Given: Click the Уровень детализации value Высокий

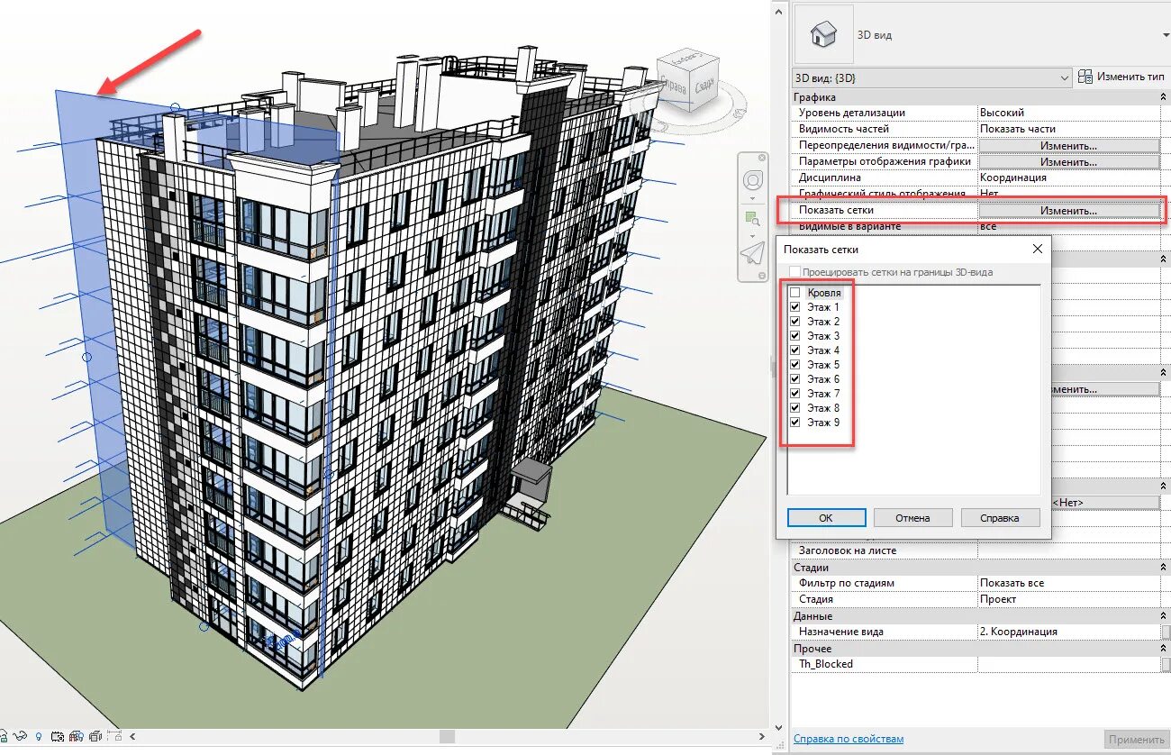Looking at the screenshot, I should click(1069, 113).
